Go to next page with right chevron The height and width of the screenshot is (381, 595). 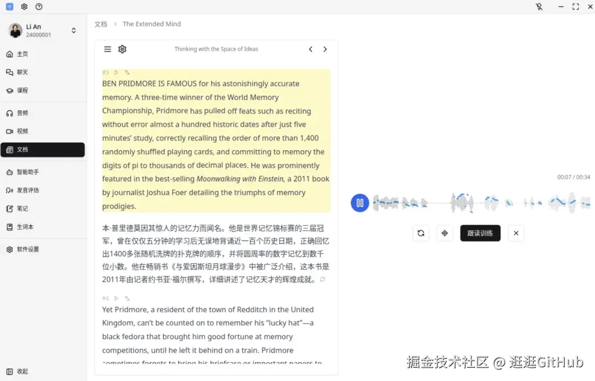coord(325,49)
